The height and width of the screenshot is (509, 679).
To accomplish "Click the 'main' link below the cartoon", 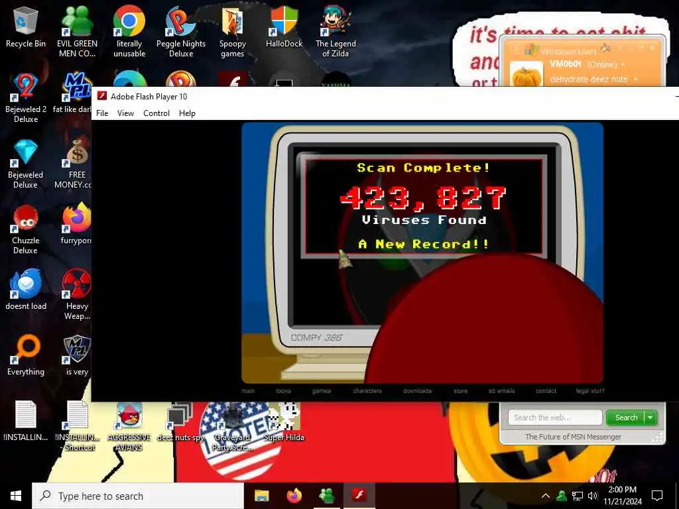I will pyautogui.click(x=248, y=391).
